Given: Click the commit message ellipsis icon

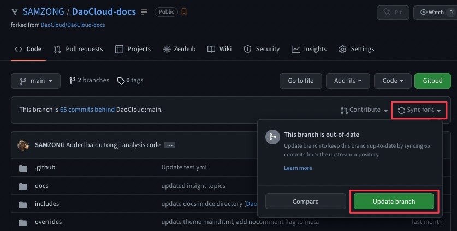Looking at the screenshot, I should coord(170,145).
